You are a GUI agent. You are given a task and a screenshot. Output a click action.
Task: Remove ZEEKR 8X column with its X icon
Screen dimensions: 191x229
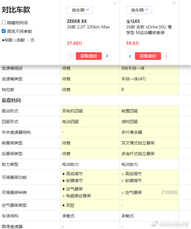(115, 3)
